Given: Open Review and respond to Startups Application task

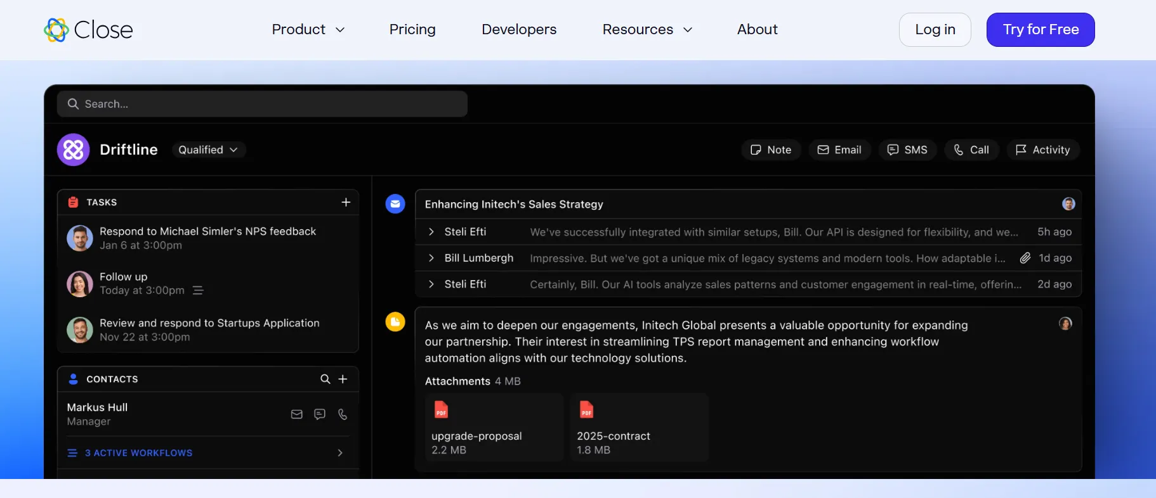Looking at the screenshot, I should point(209,323).
